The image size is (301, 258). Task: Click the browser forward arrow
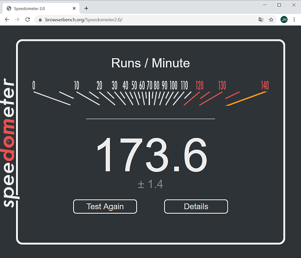click(x=17, y=20)
